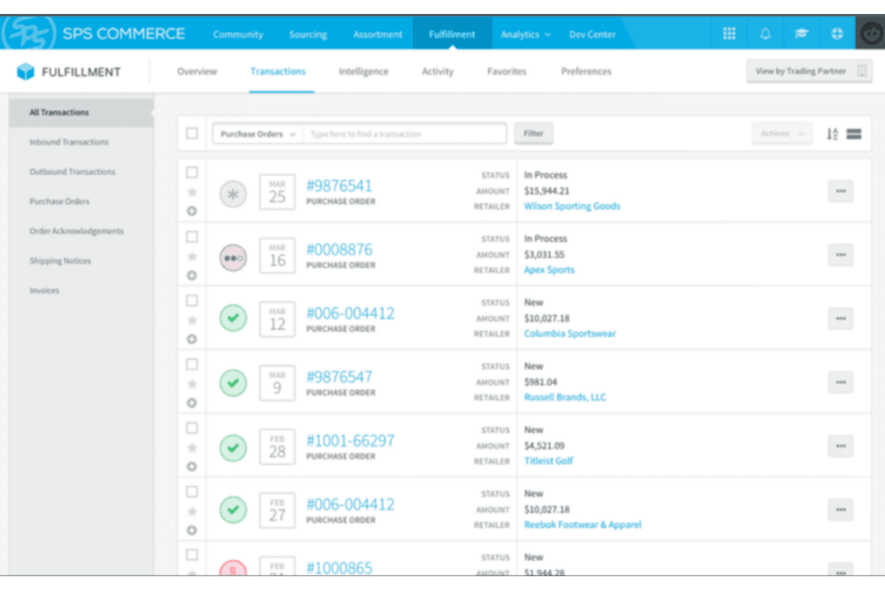Open the Purchase Orders type dropdown
This screenshot has height=590, width=885.
pos(258,134)
